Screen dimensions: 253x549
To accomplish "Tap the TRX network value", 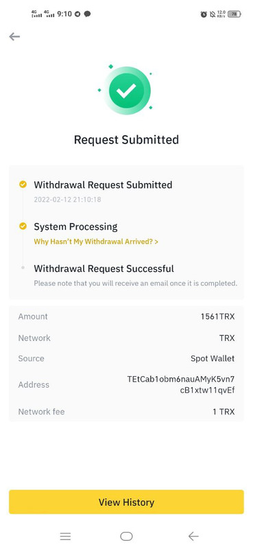I will click(227, 338).
